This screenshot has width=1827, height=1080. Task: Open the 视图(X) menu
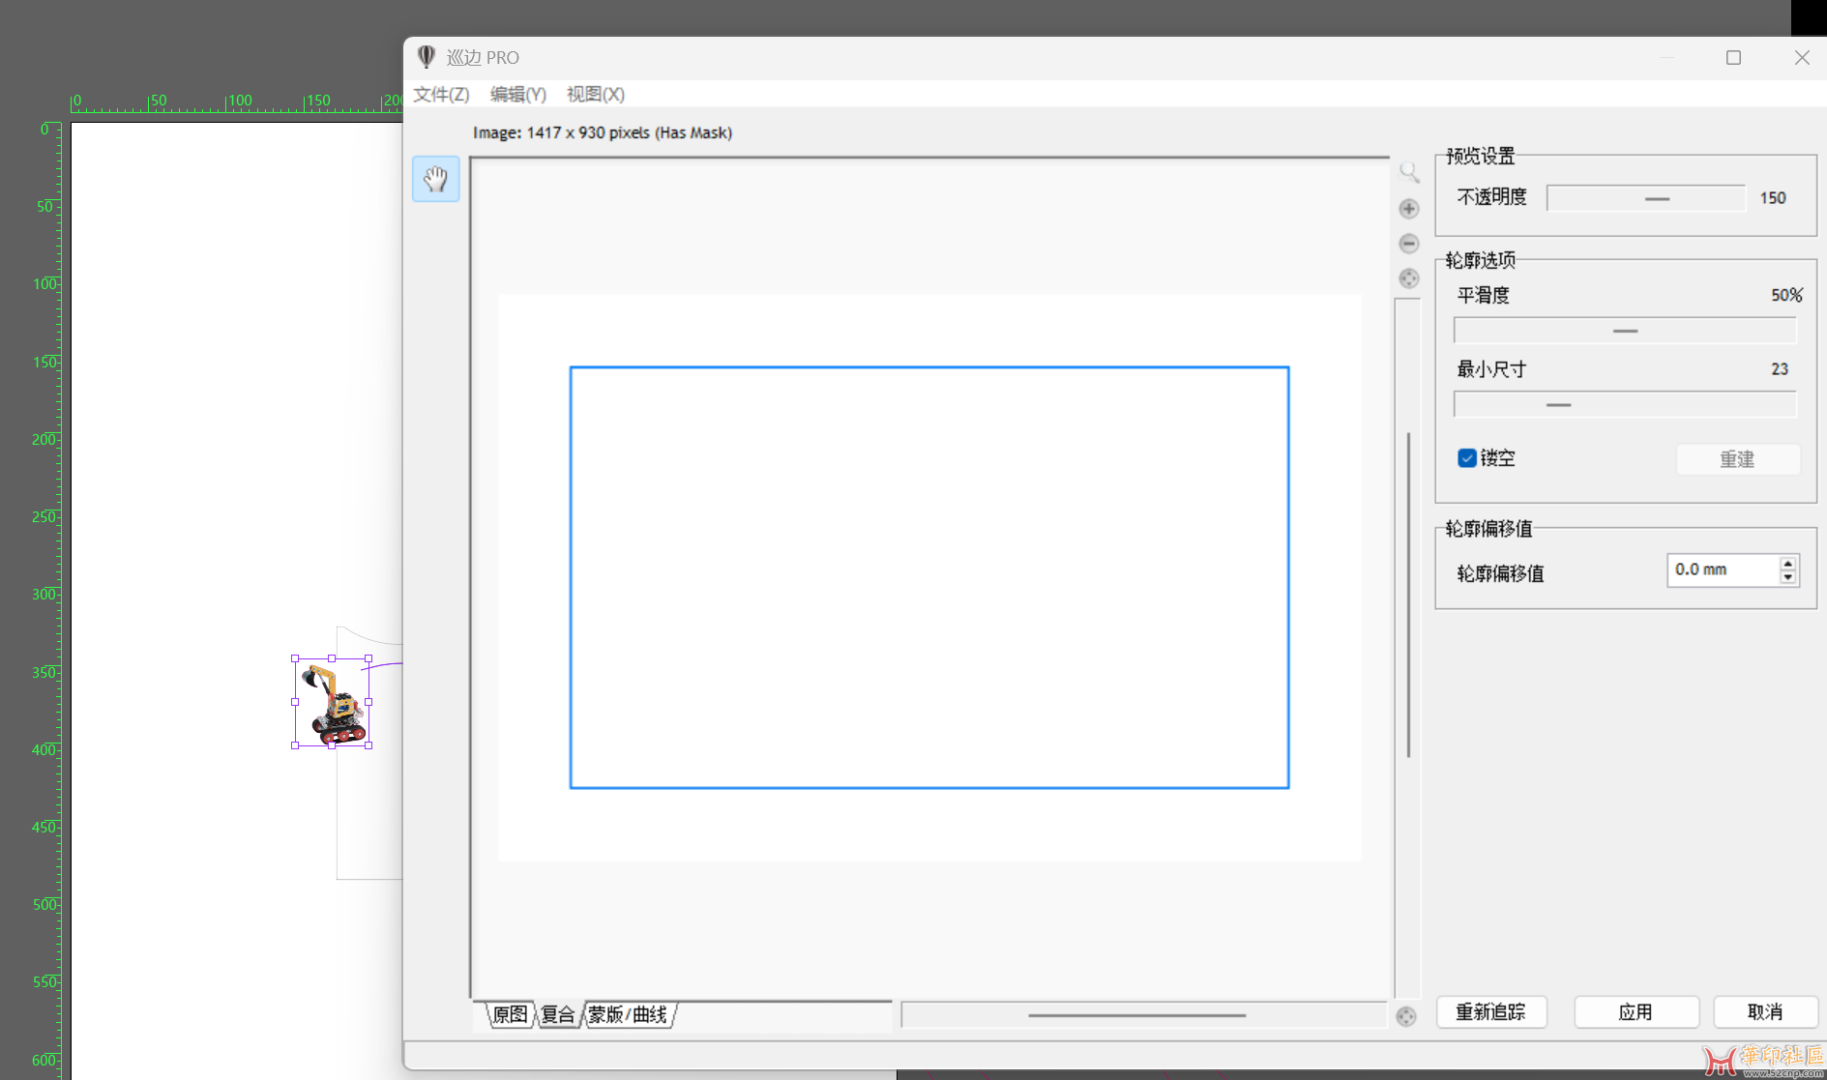pos(595,94)
